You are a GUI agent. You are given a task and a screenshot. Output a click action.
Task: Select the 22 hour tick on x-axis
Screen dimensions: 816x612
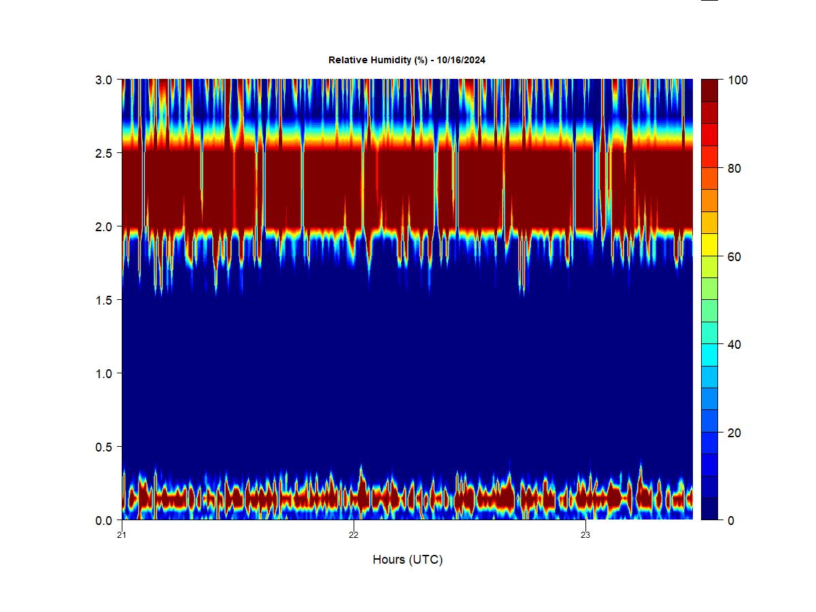click(354, 534)
